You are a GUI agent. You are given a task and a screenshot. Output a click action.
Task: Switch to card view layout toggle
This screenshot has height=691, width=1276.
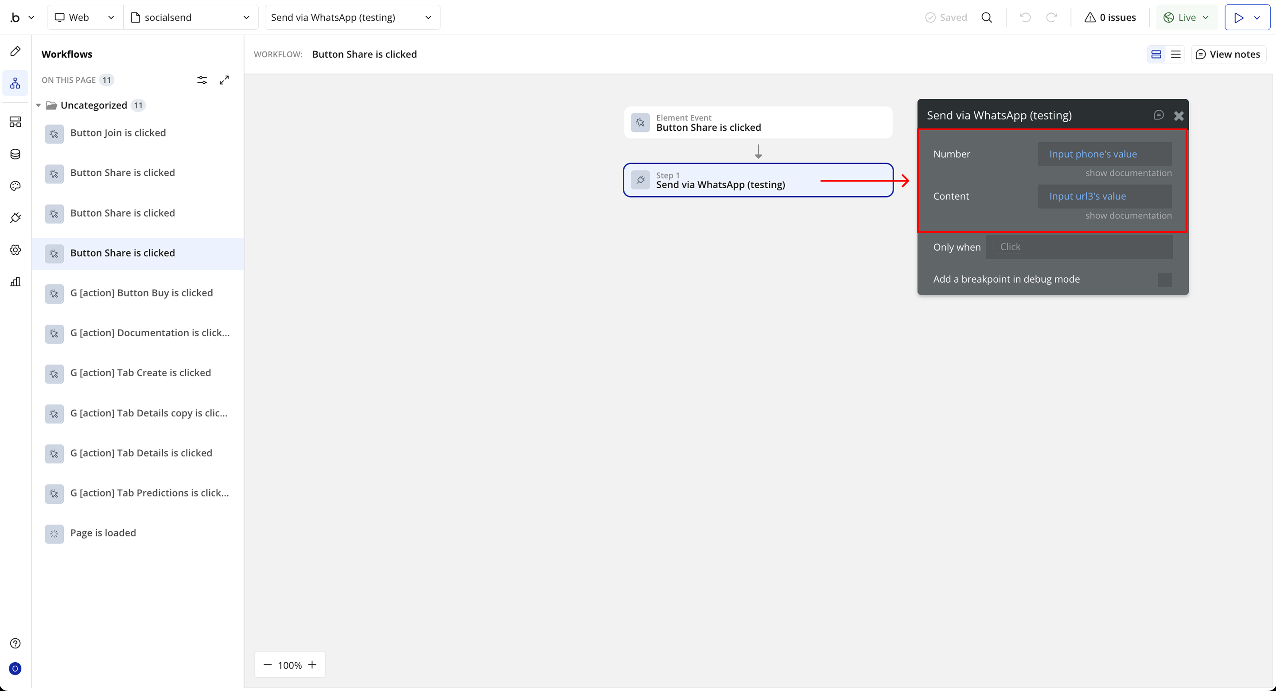coord(1156,54)
